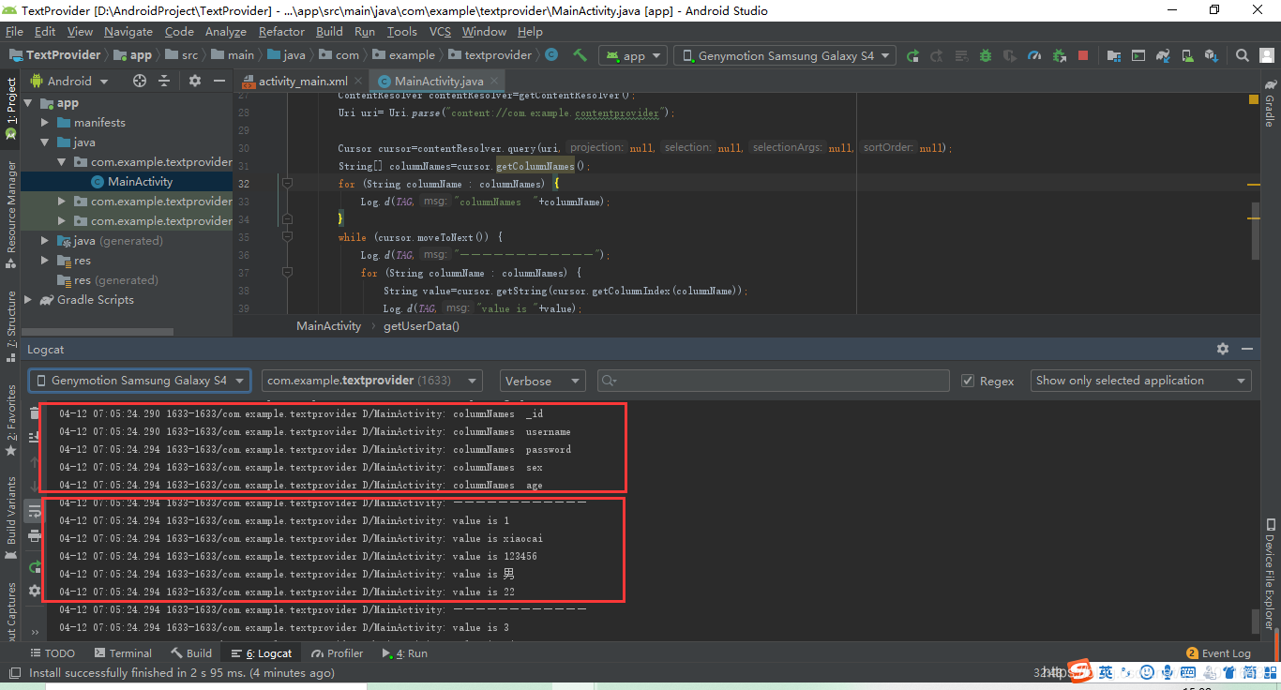Collapse all in Project panel header
The width and height of the screenshot is (1281, 690).
tap(164, 81)
